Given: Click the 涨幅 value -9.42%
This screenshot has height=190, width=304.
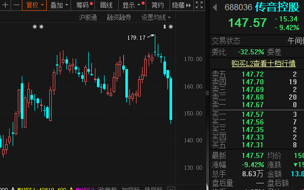Looking at the screenshot, I should [x=253, y=165].
